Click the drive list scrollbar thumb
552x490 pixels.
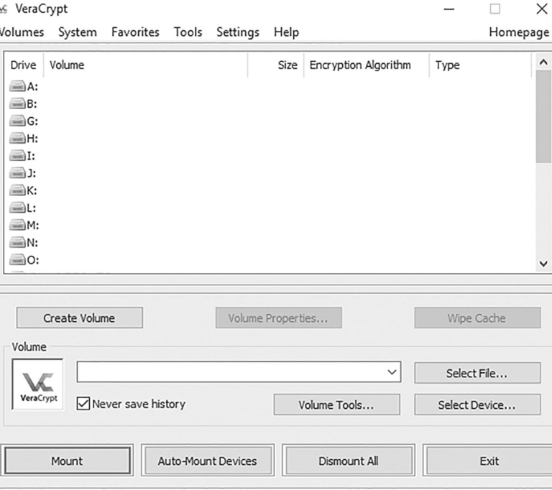tap(543, 116)
